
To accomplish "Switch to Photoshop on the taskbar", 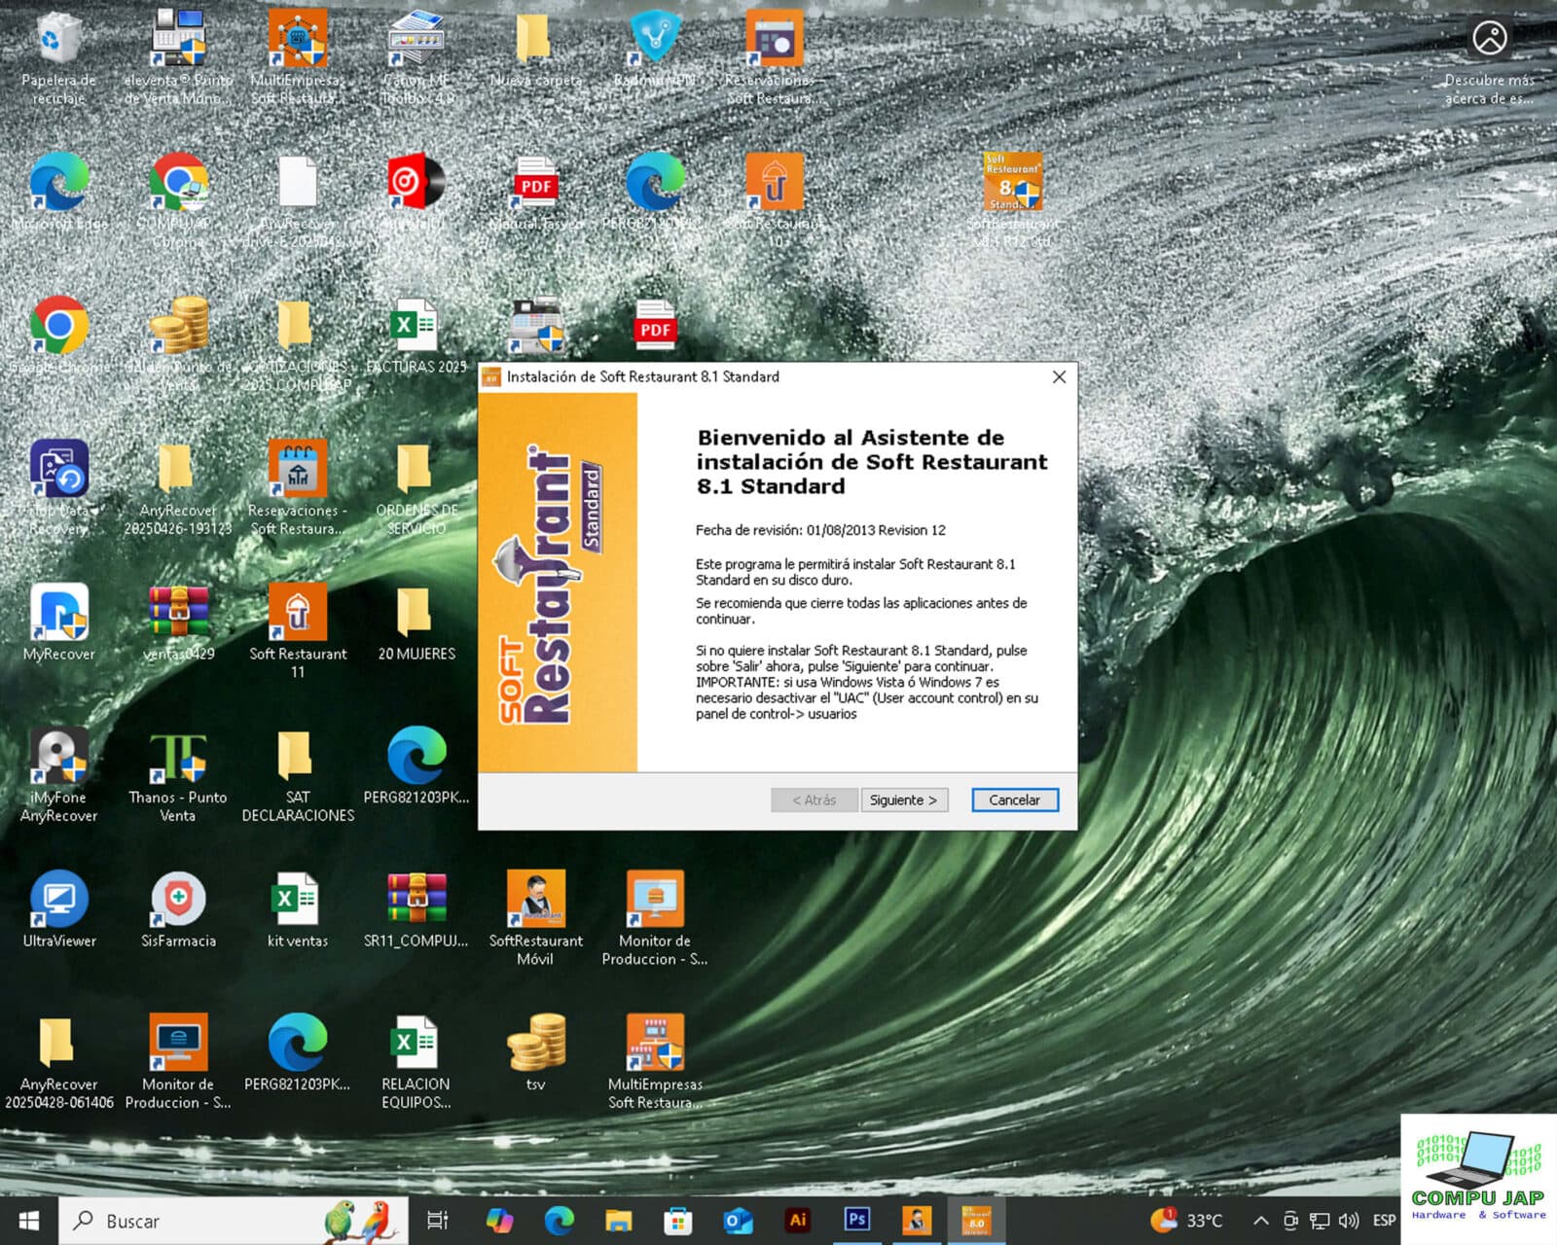I will (856, 1221).
